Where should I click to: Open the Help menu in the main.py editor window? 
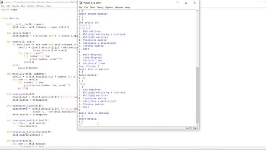(49, 6)
